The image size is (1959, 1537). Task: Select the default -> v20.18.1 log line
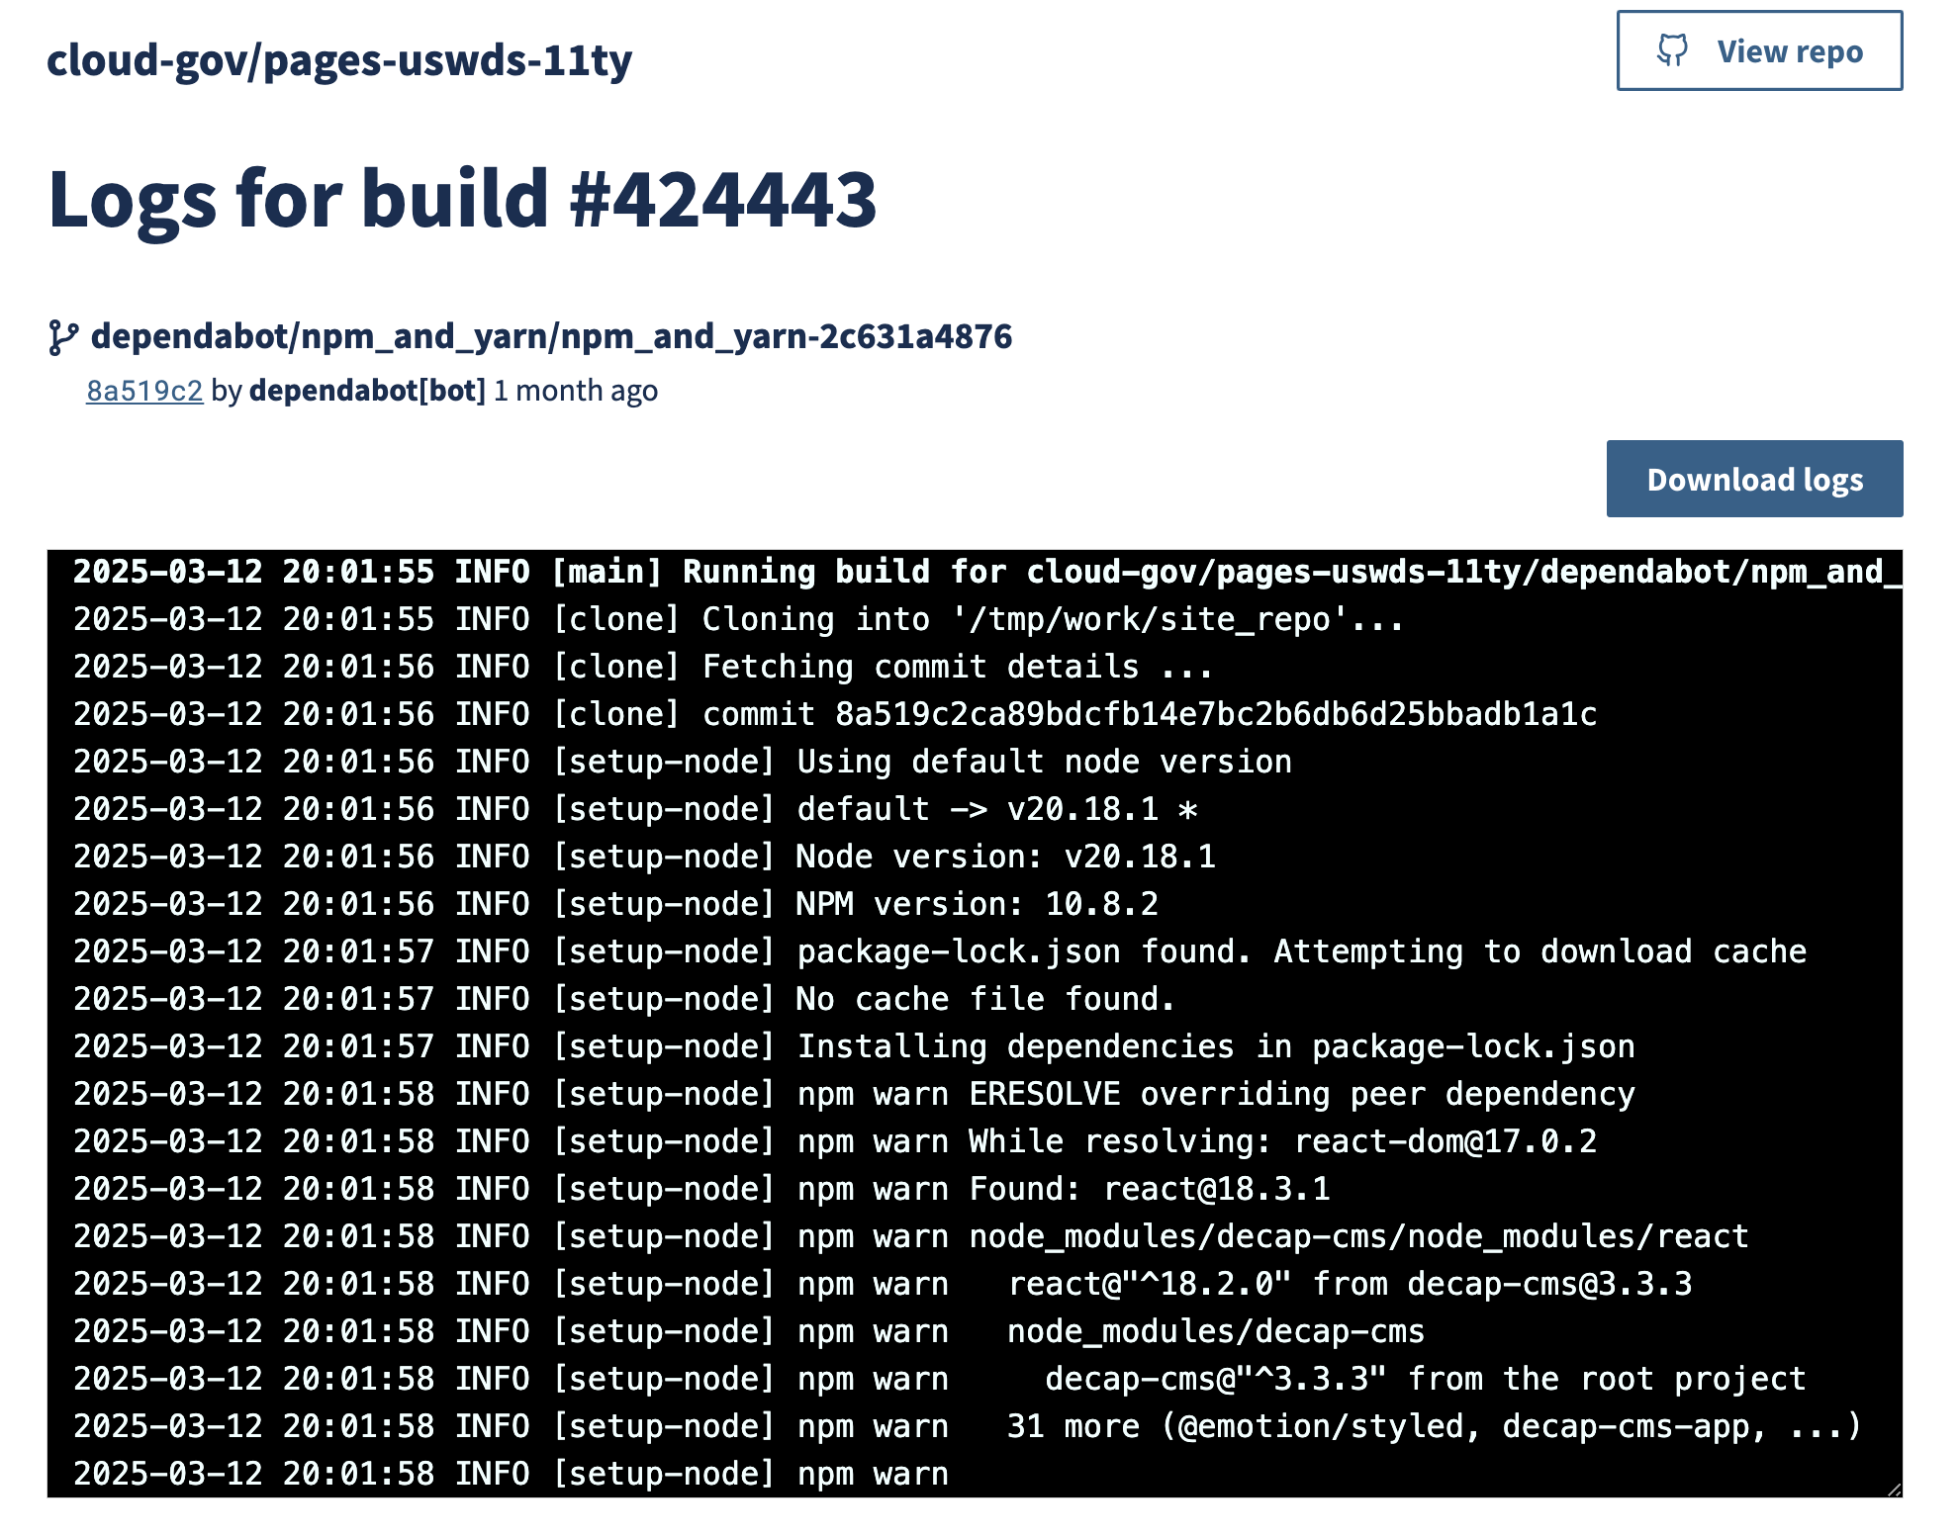tap(635, 809)
